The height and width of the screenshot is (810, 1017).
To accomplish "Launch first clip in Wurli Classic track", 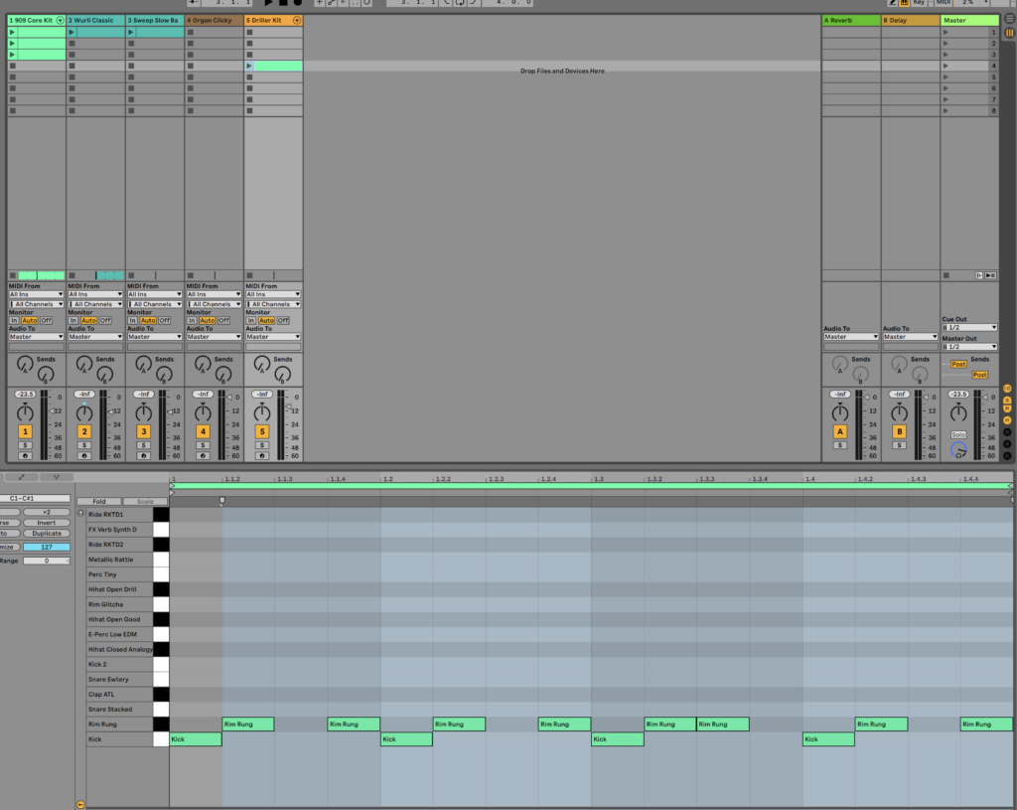I will coord(72,32).
